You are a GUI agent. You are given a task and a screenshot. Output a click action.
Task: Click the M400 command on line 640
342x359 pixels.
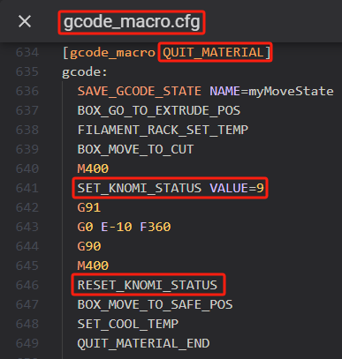pyautogui.click(x=93, y=168)
